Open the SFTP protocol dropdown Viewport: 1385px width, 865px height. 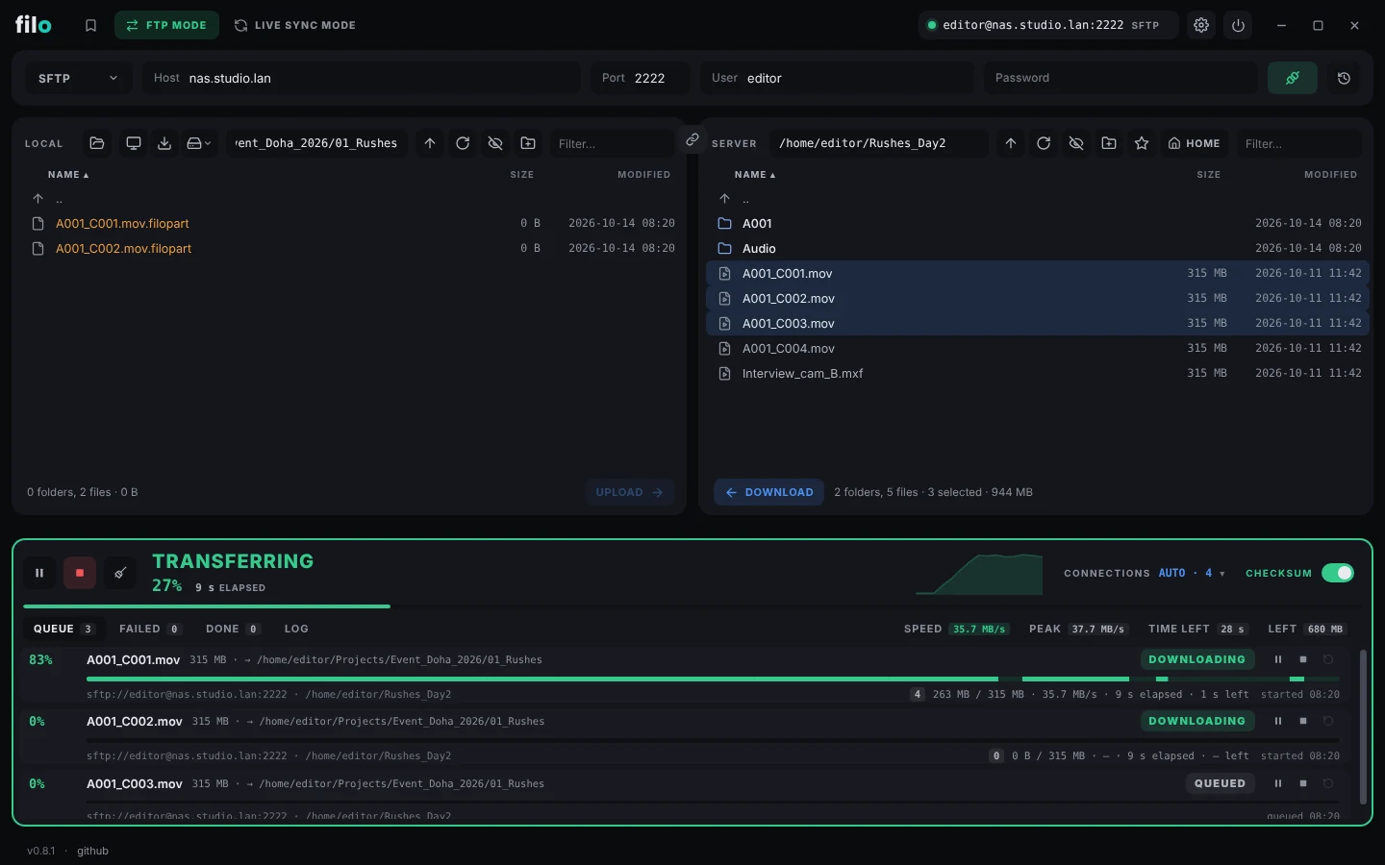pos(77,78)
